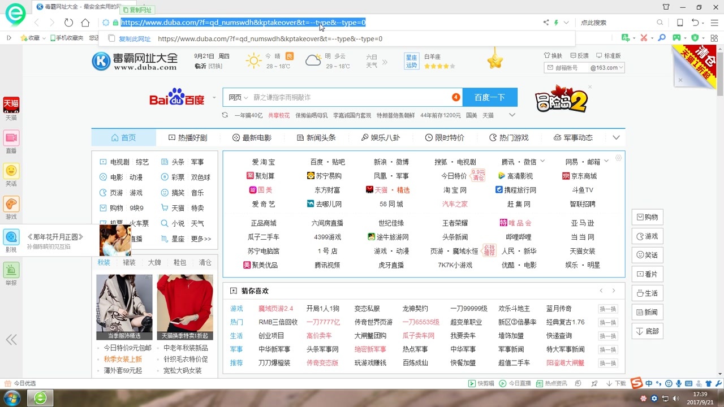Click the green yen shield icon

695,38
